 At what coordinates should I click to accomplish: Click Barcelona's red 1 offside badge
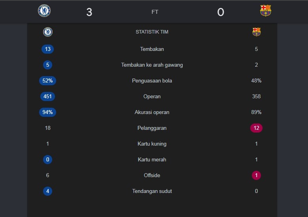click(256, 175)
